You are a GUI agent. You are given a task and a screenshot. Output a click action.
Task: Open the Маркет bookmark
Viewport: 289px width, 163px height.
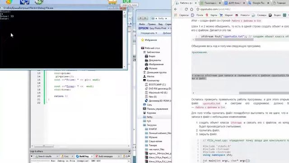point(226,15)
